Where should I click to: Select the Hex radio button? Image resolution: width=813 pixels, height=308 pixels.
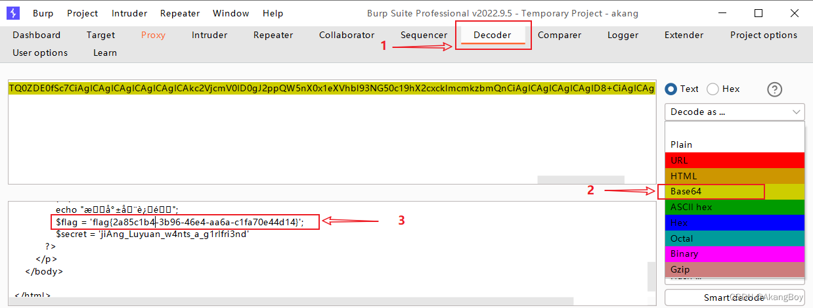(x=723, y=89)
